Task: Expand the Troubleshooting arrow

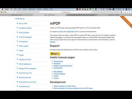Action: tap(17, 86)
